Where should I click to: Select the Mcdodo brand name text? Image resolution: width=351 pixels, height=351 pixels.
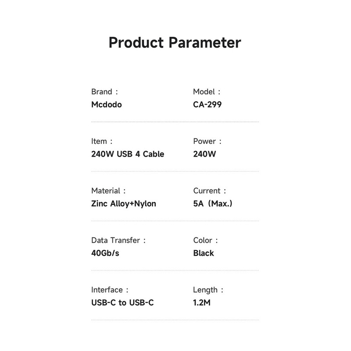[107, 105]
